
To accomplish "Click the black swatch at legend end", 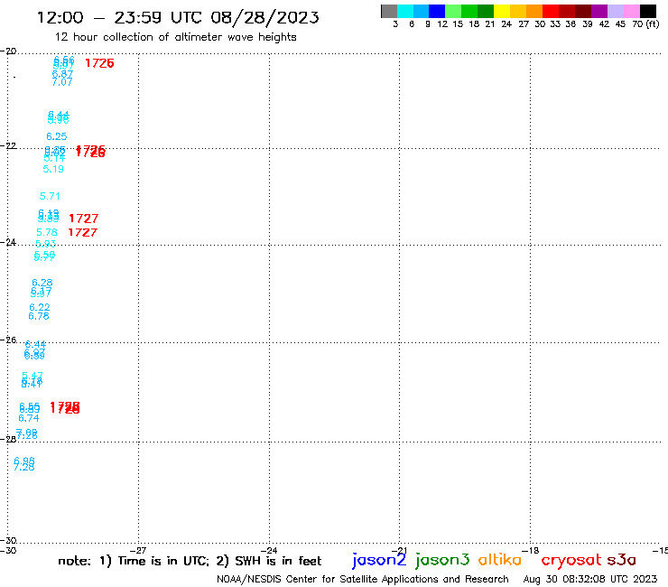I will 647,11.
